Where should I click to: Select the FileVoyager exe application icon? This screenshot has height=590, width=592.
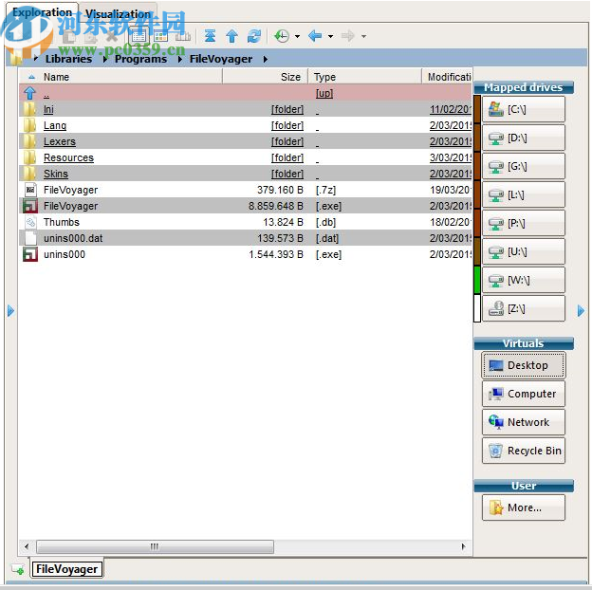pyautogui.click(x=30, y=206)
